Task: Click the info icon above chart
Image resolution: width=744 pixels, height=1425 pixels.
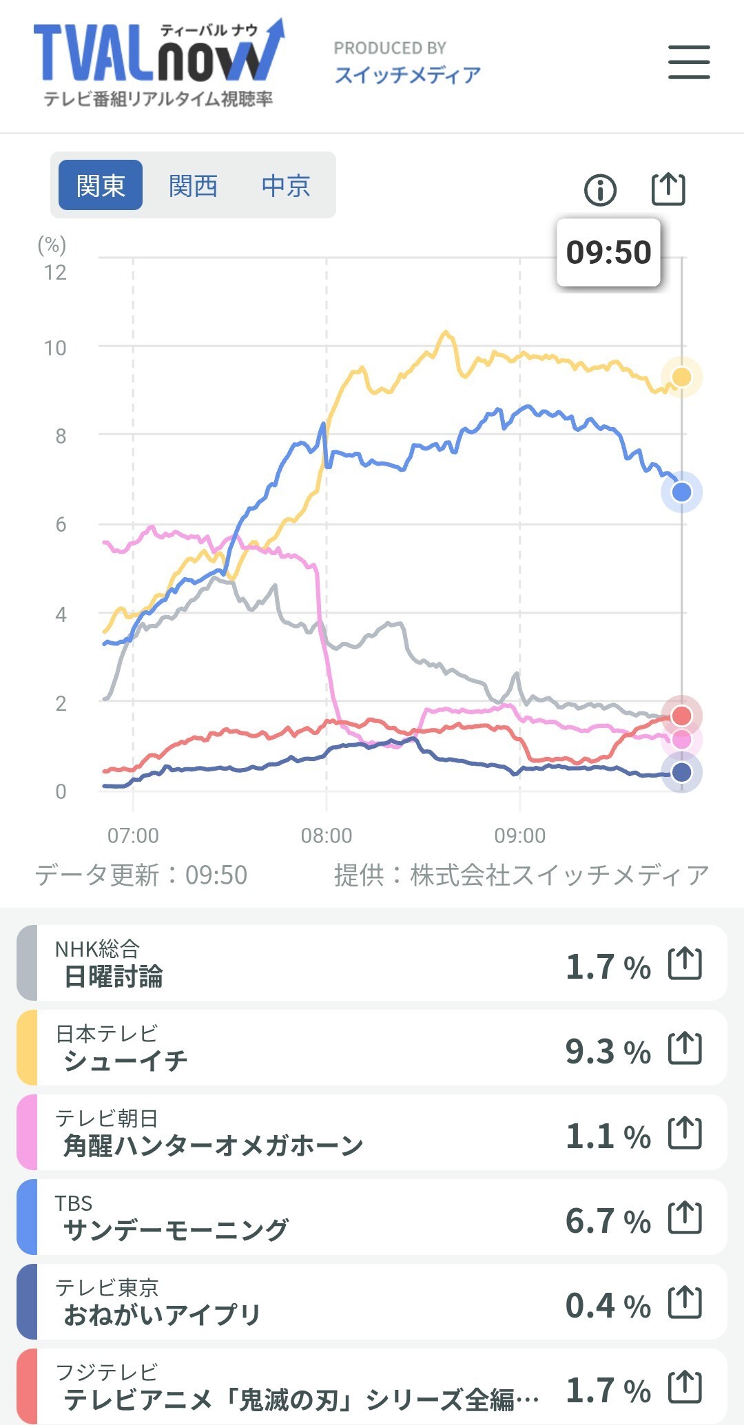Action: click(600, 189)
